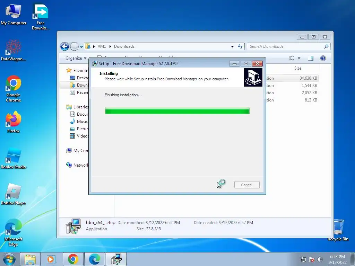Minimize the Setup installer window

click(234, 64)
